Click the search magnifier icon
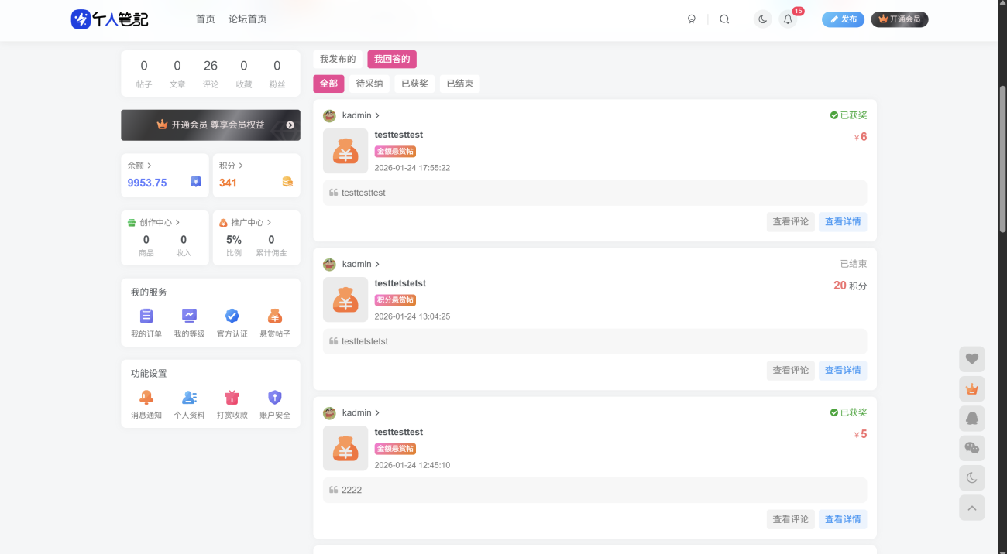Image resolution: width=1007 pixels, height=554 pixels. tap(724, 19)
